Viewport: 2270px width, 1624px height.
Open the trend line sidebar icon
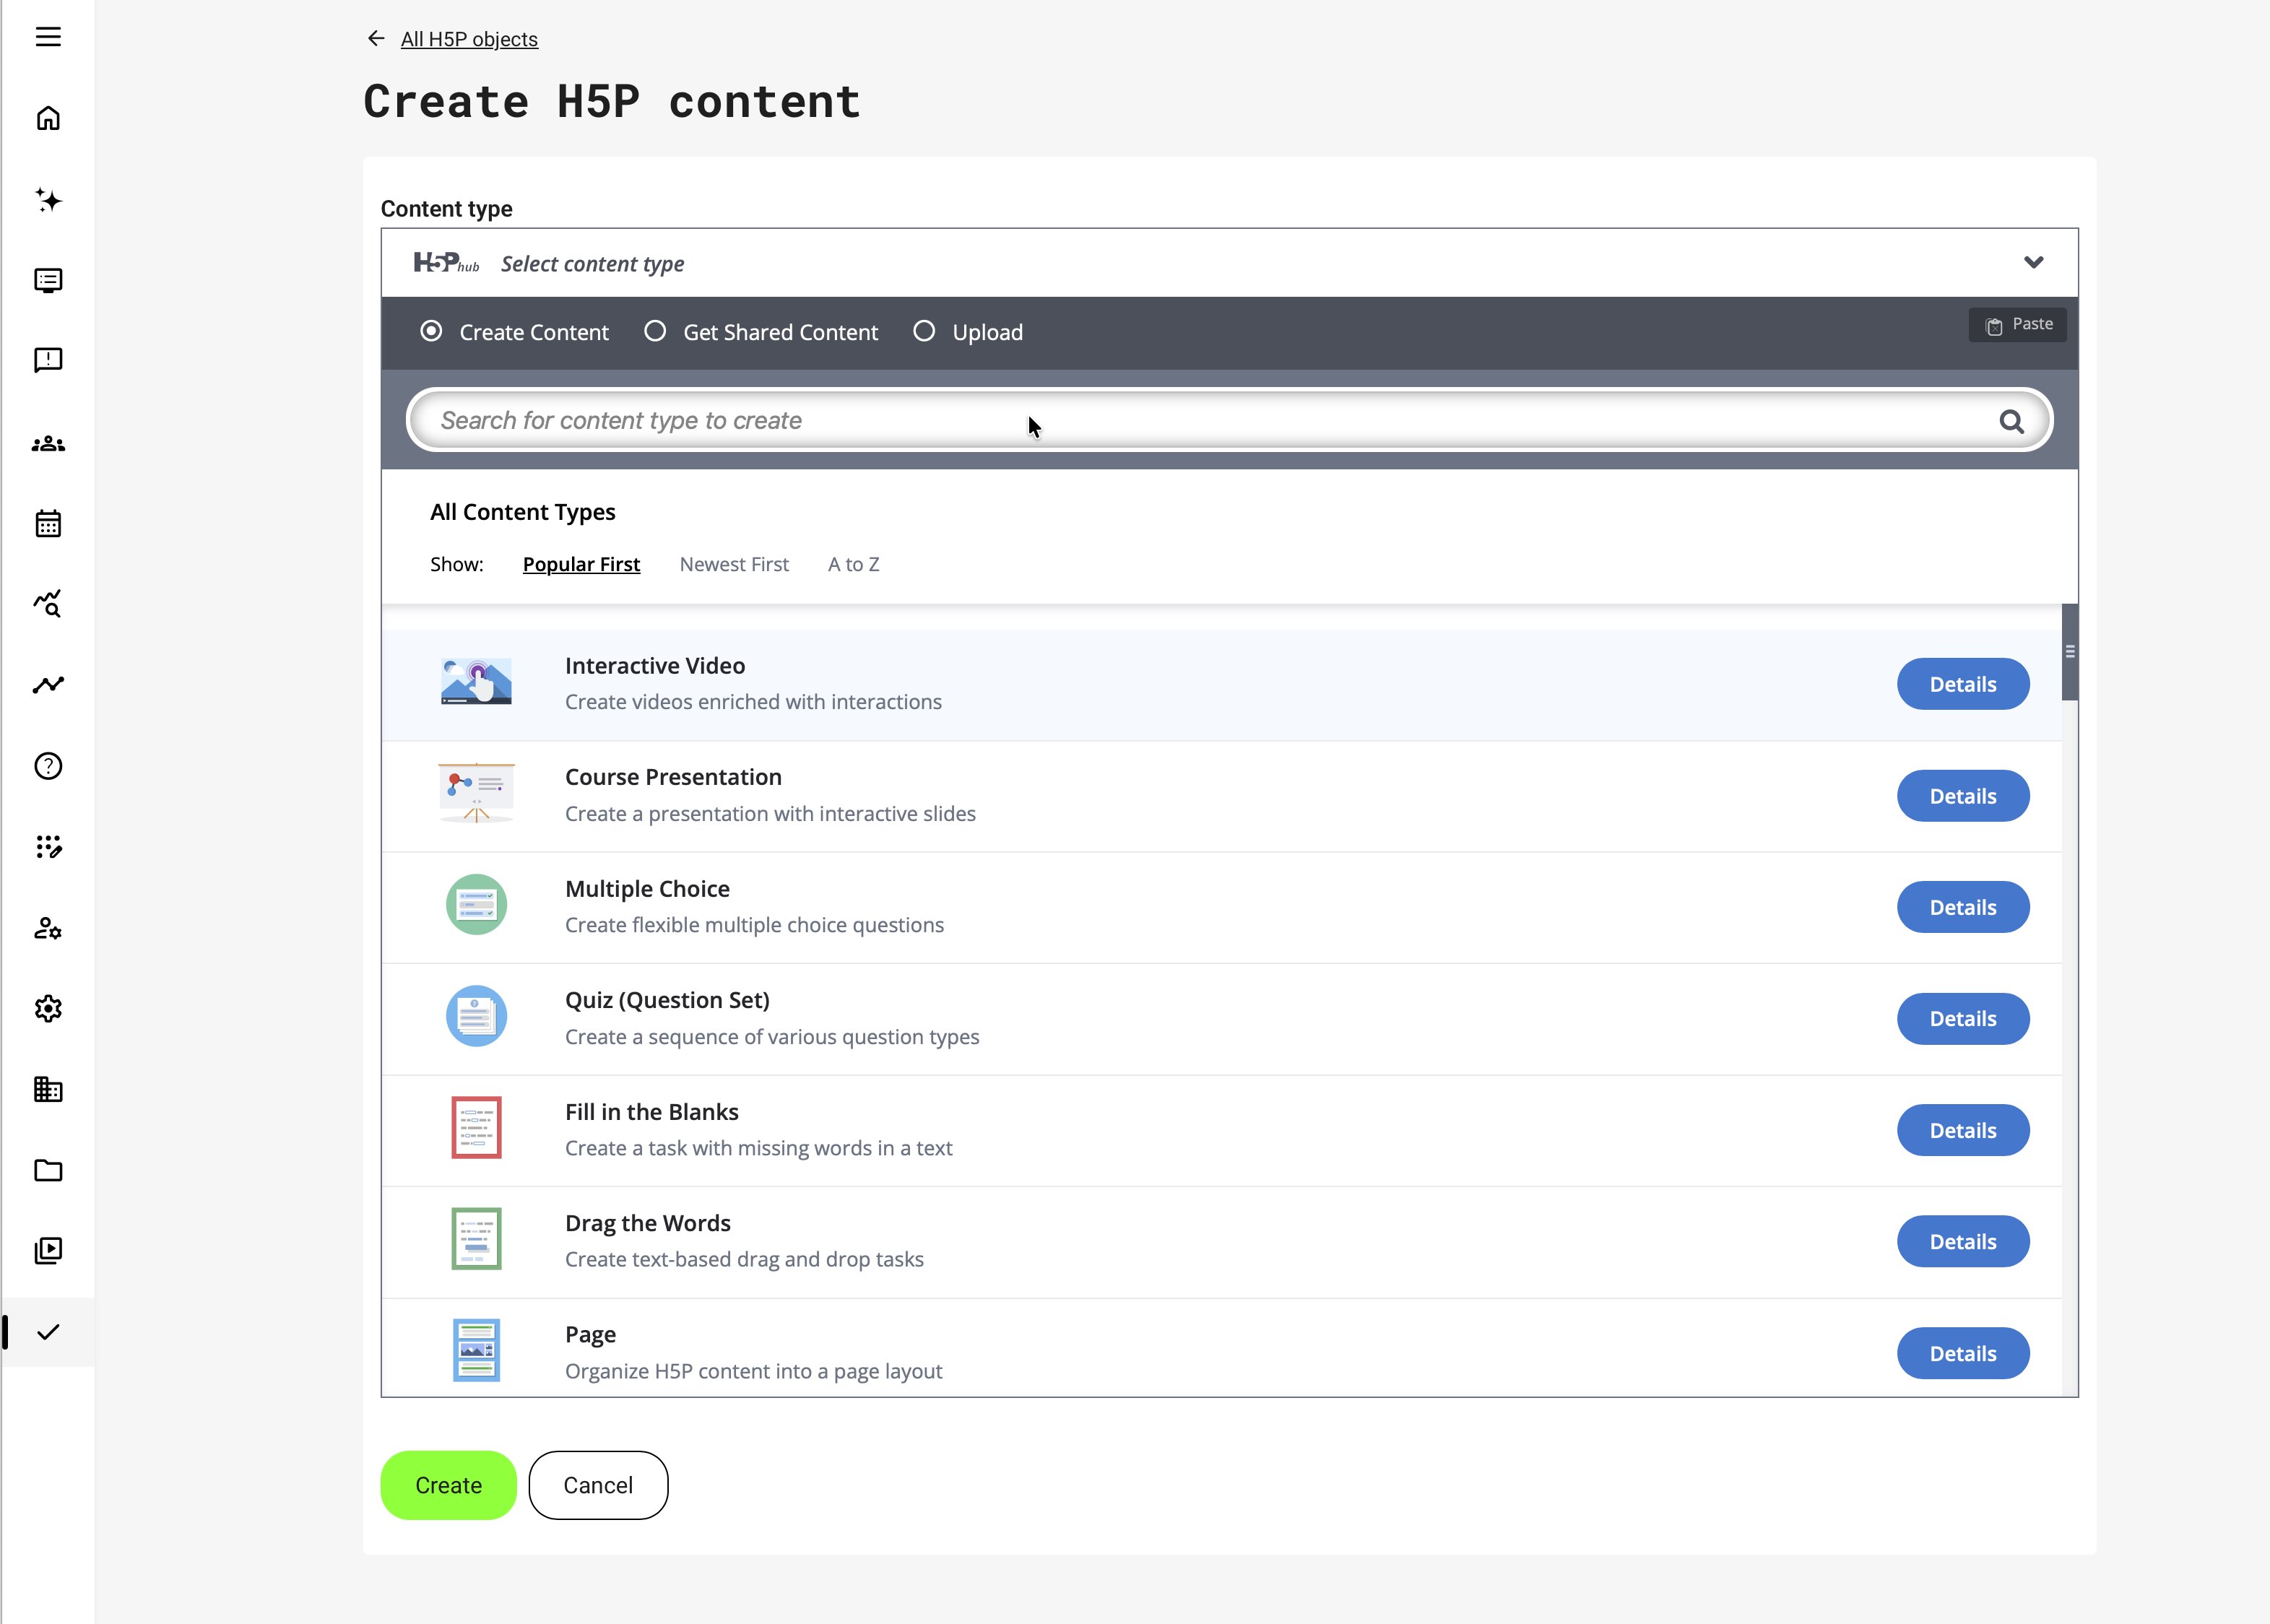pyautogui.click(x=48, y=685)
